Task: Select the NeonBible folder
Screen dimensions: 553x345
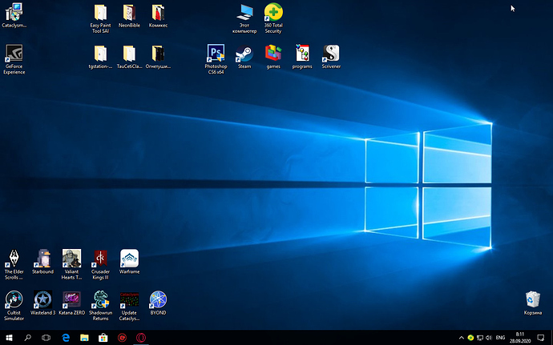Action: click(129, 16)
